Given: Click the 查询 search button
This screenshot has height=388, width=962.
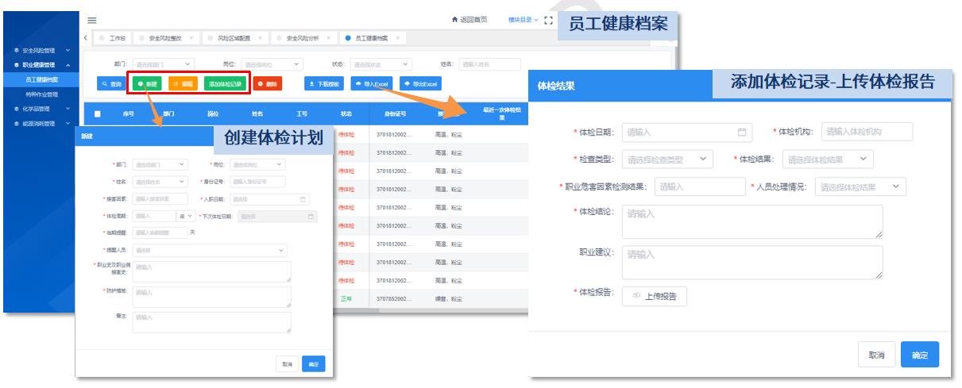Looking at the screenshot, I should point(111,83).
